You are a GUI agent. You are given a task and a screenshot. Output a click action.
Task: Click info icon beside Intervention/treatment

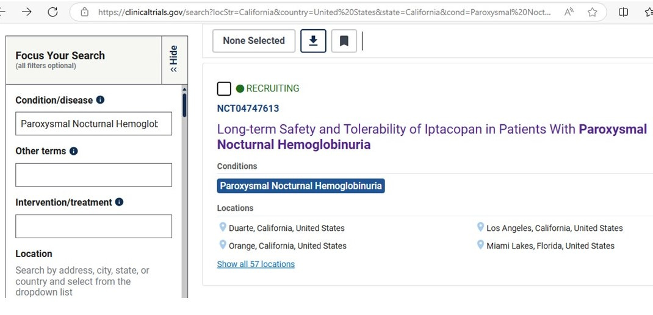pos(119,202)
